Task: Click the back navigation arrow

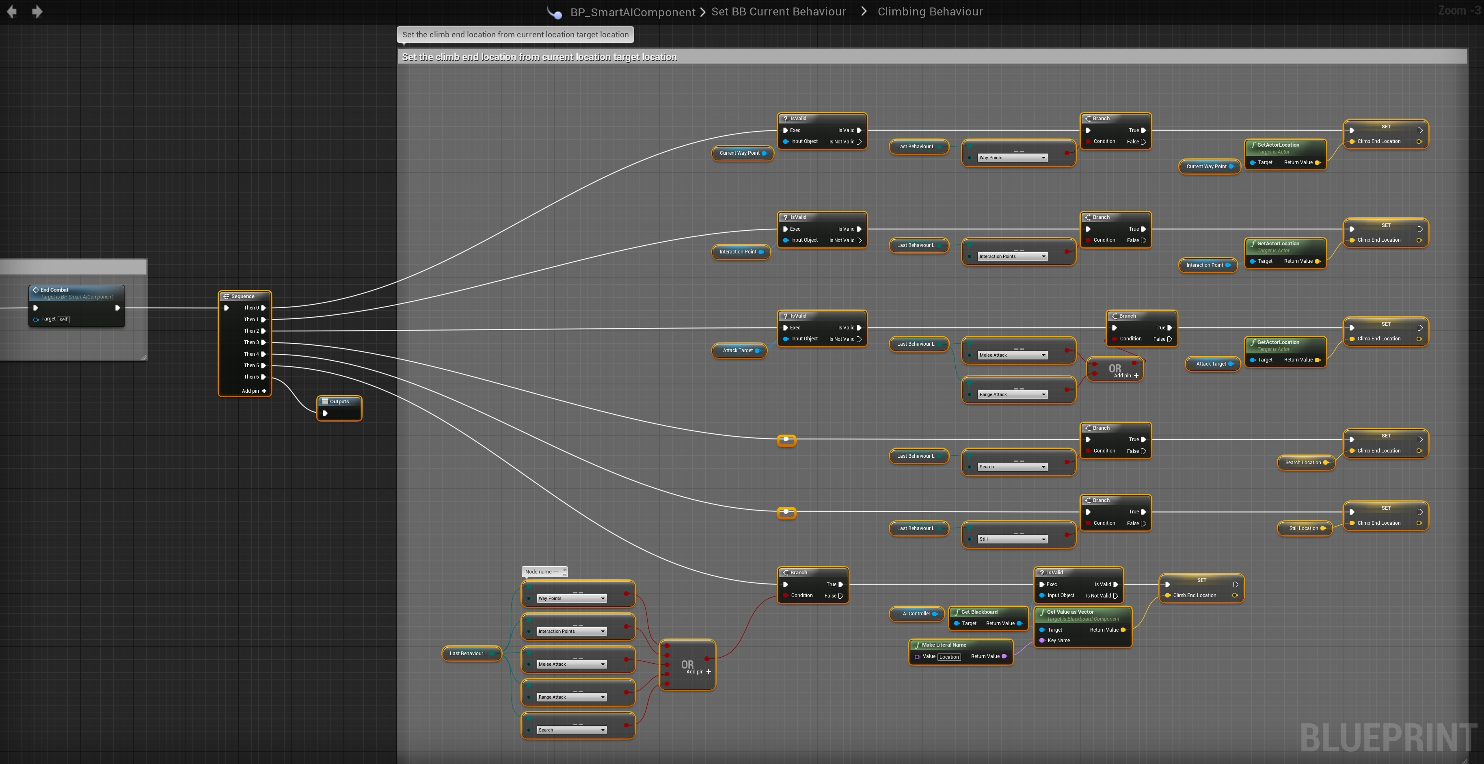Action: point(11,11)
